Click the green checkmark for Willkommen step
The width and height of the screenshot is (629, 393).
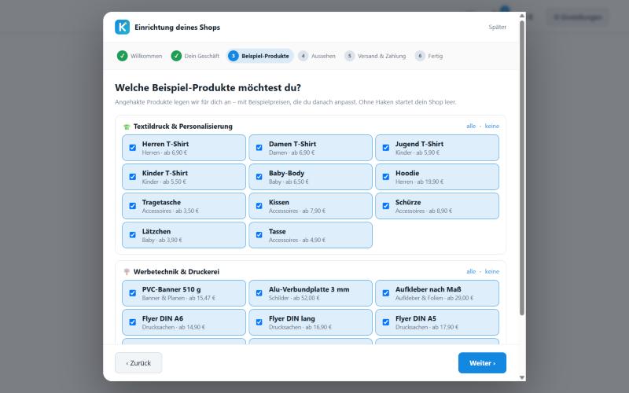pos(123,56)
